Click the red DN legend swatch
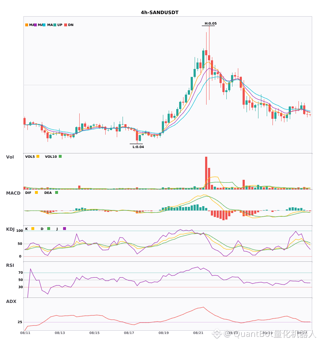The image size is (319, 343). (66, 25)
